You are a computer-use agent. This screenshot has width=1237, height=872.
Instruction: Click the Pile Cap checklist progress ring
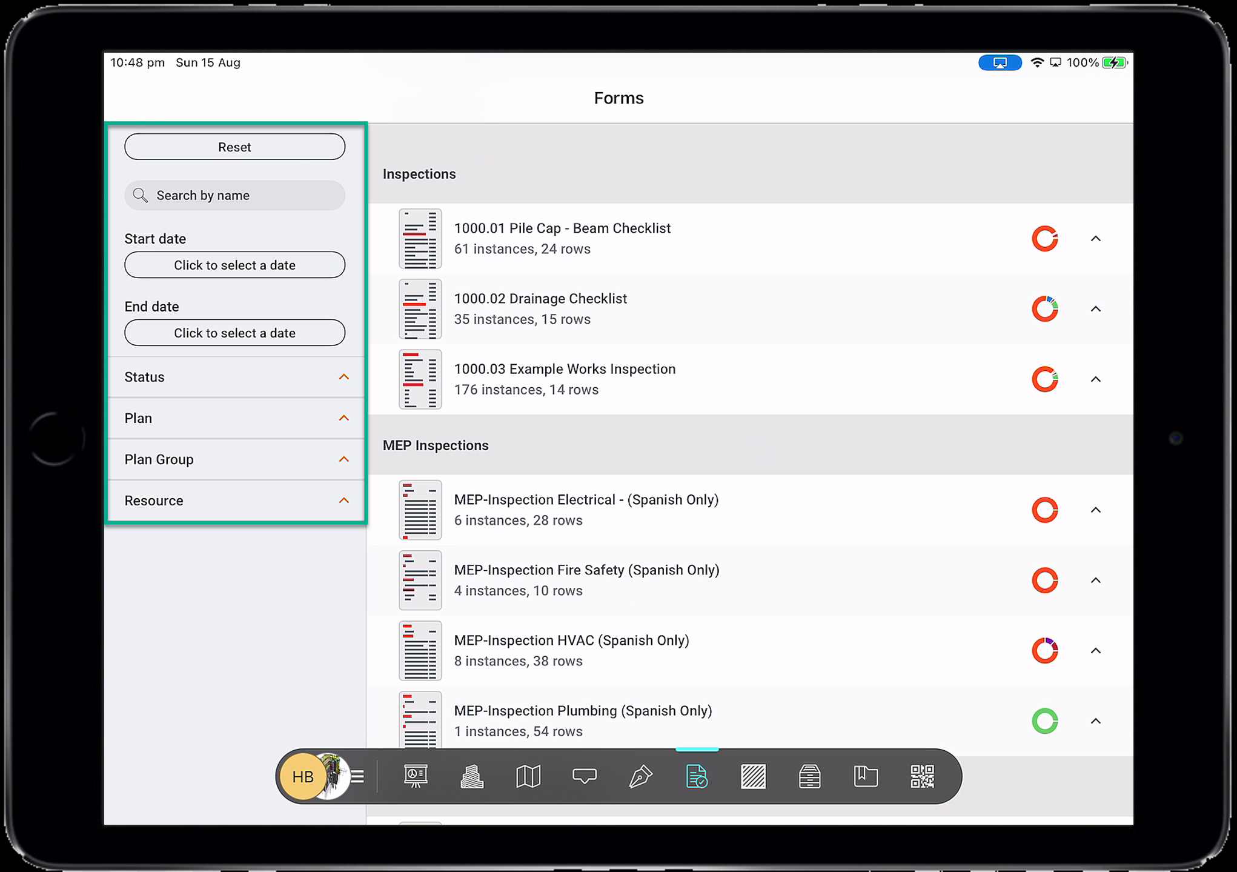pyautogui.click(x=1044, y=239)
